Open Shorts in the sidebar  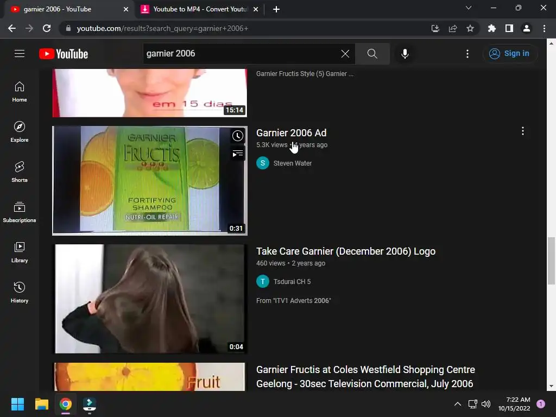coord(20,172)
